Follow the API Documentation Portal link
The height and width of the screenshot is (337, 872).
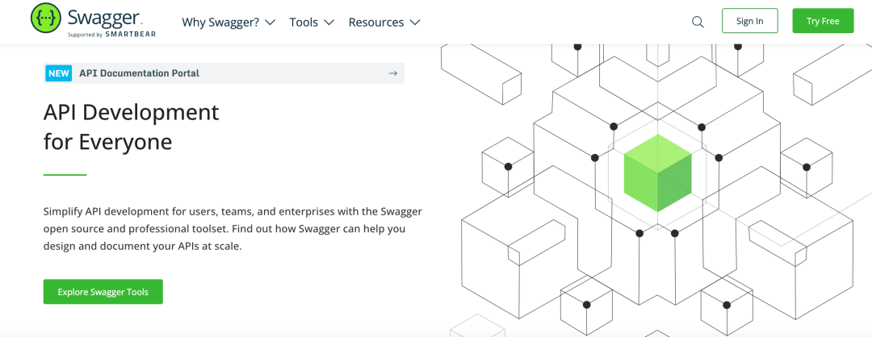139,73
